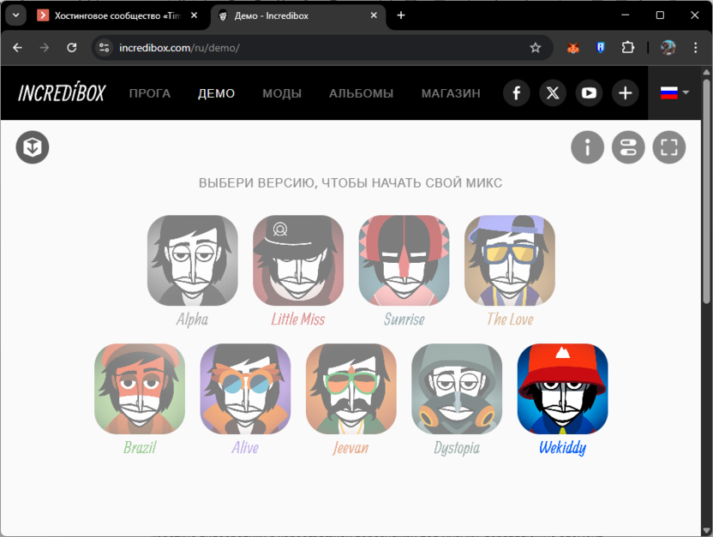
Task: Bookmark the page with the star
Action: pyautogui.click(x=536, y=48)
